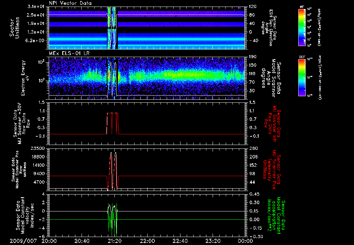Click the 152 telemetry tick value
The height and width of the screenshot is (245, 354).
tap(253, 165)
